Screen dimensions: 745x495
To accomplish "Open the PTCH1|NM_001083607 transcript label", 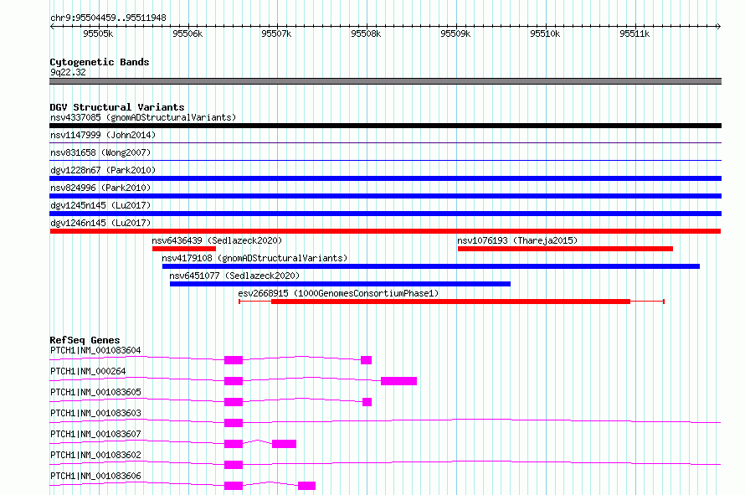I will tap(95, 434).
